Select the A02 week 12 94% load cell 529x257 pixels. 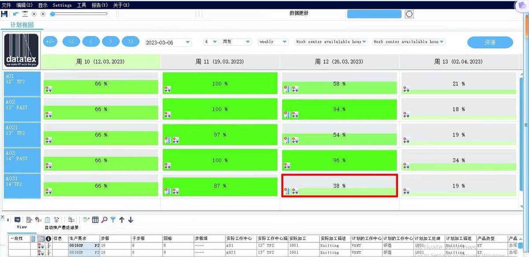tap(339, 109)
